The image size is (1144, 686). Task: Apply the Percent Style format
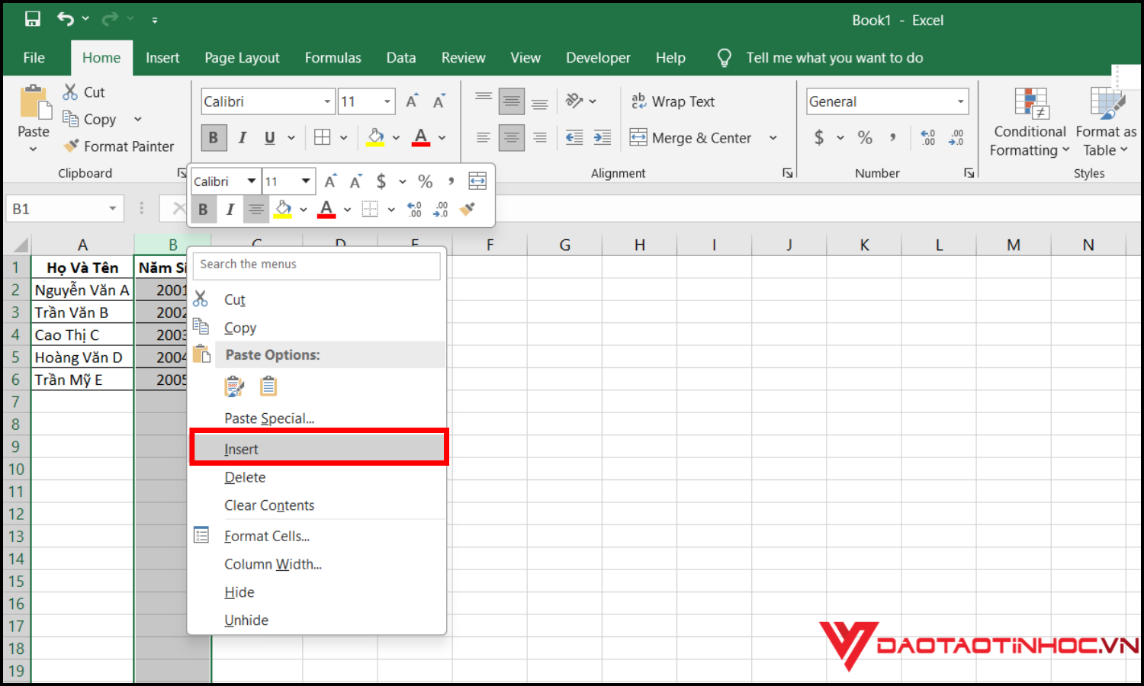coord(865,137)
